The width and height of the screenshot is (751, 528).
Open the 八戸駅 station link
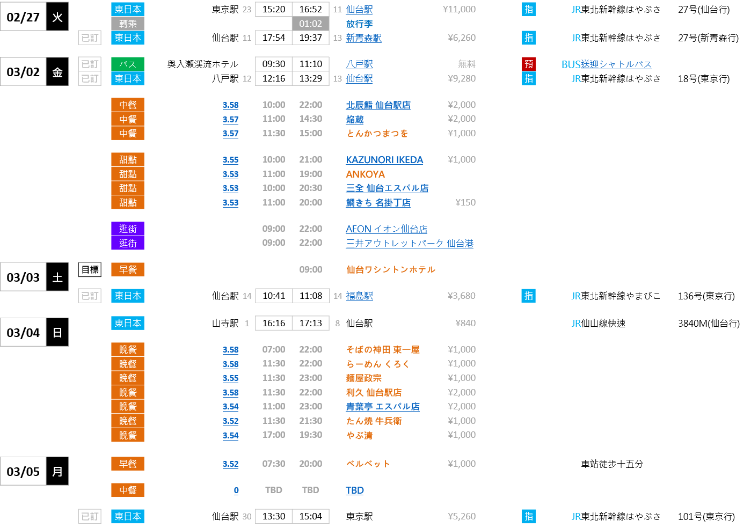click(x=359, y=64)
